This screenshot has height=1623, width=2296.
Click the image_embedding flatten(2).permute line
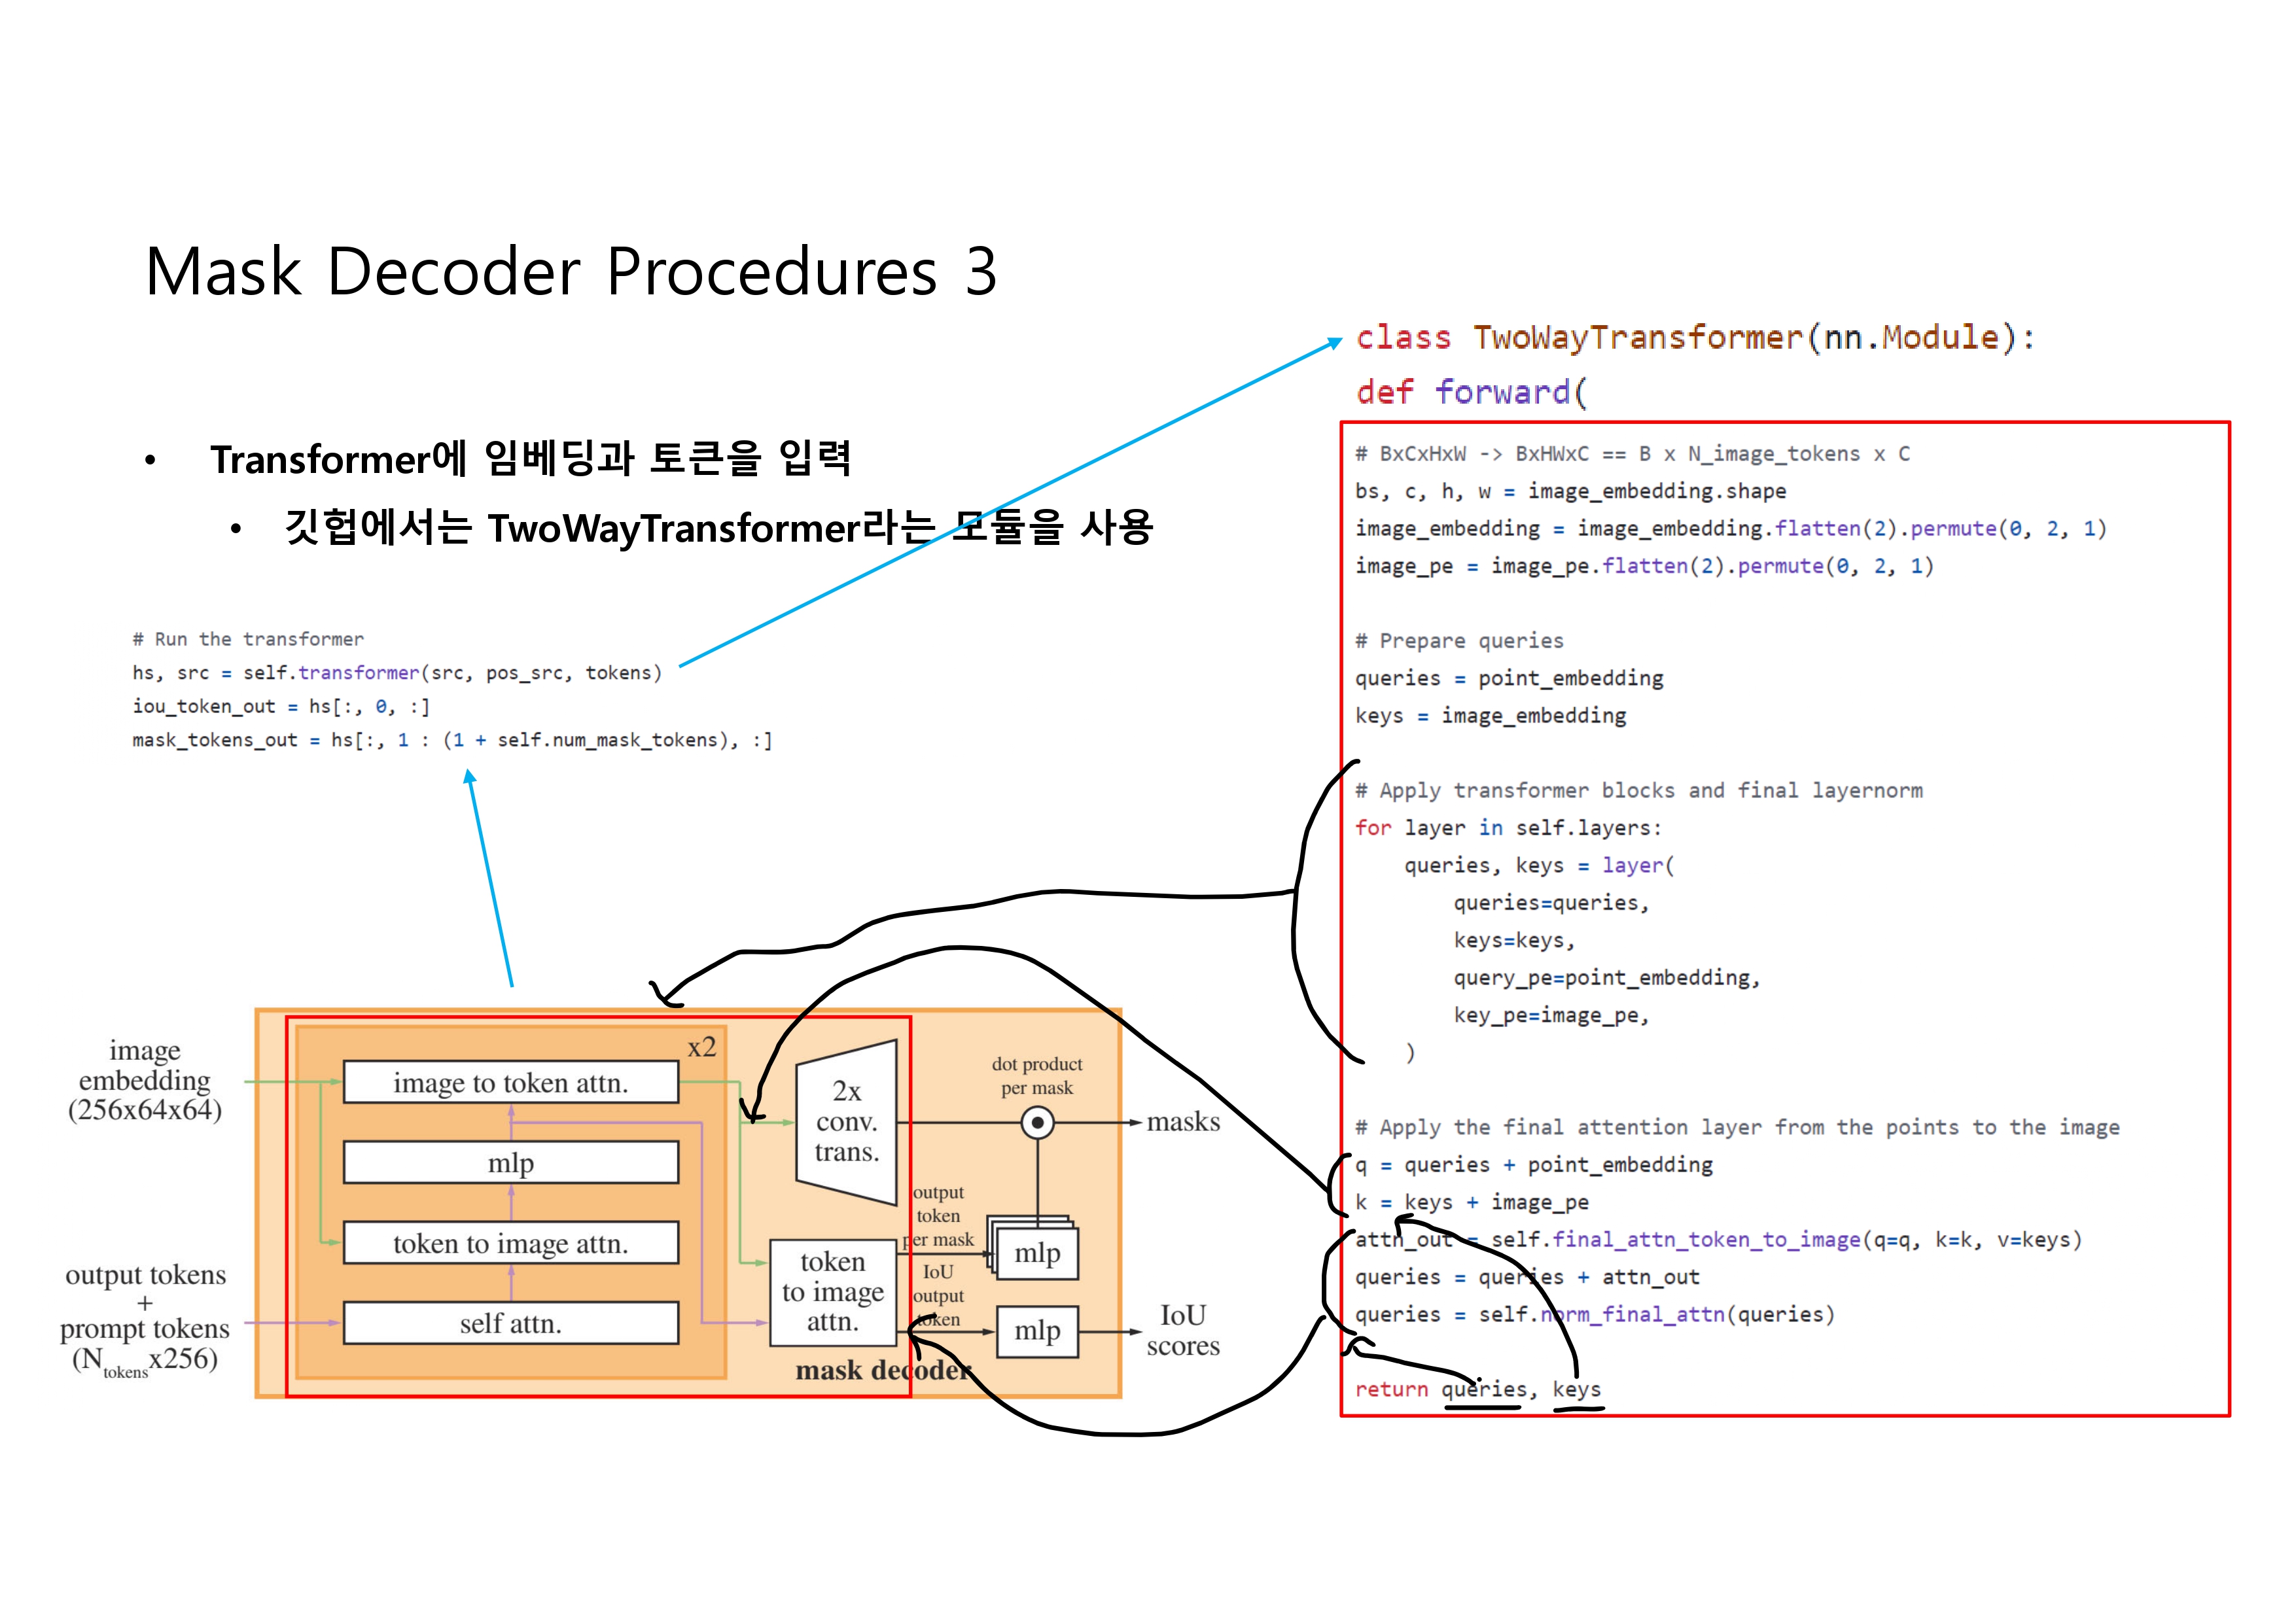1730,528
